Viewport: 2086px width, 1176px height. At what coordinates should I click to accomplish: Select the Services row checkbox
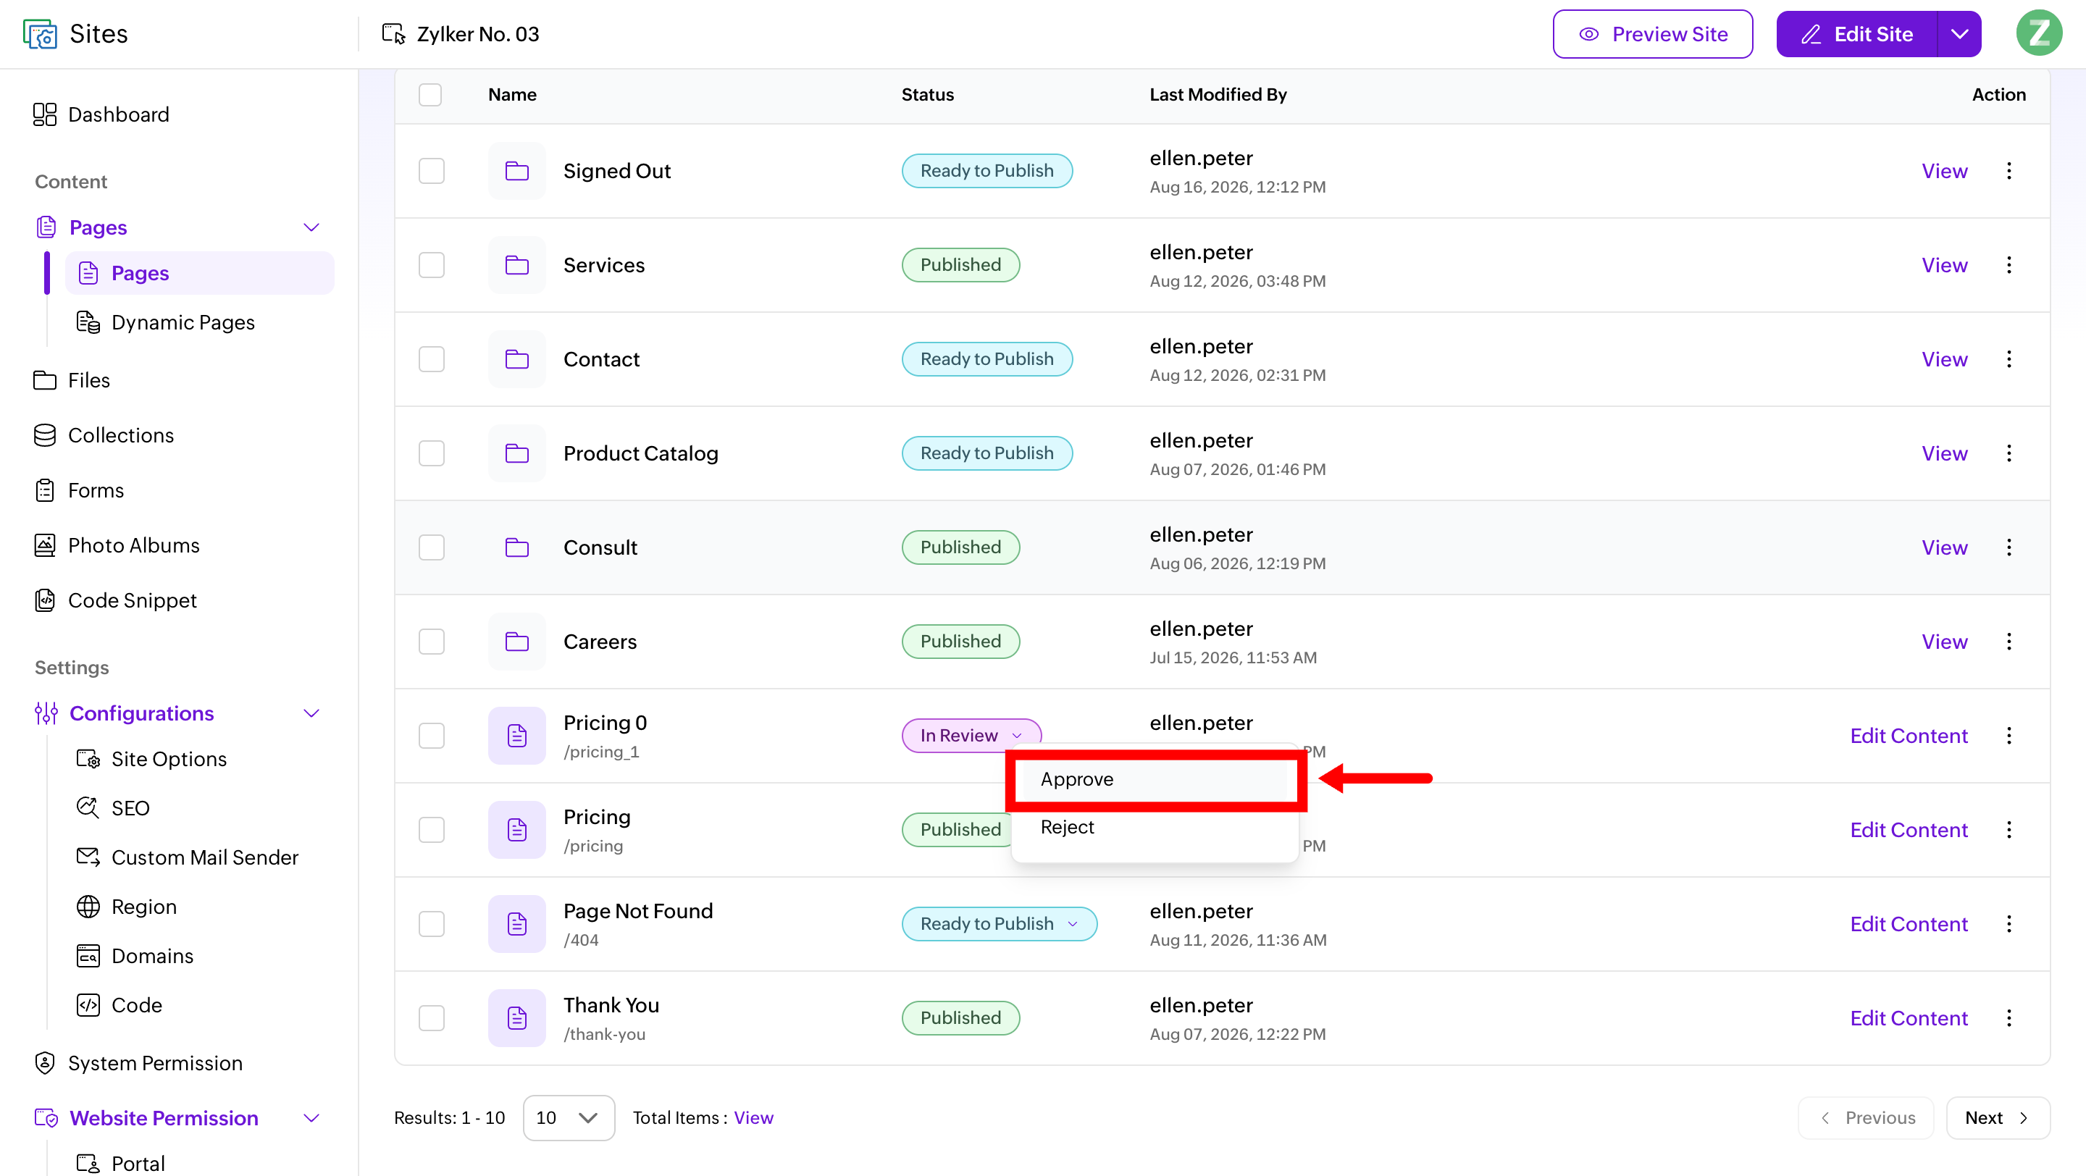[x=432, y=264]
